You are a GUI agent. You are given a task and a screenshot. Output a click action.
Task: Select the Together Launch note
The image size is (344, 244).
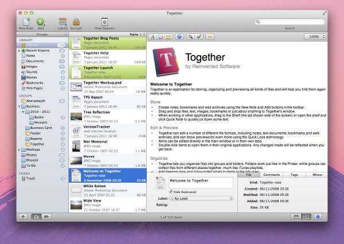(x=108, y=72)
